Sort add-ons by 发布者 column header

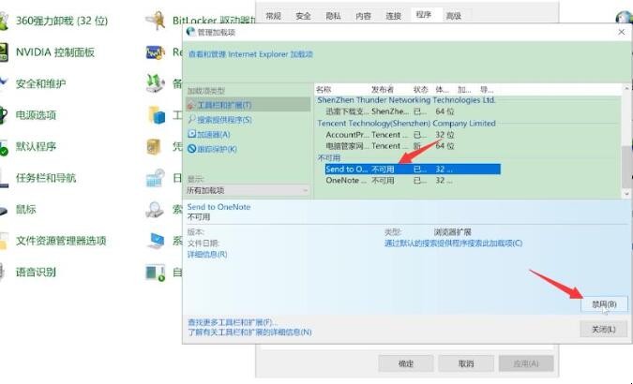[383, 89]
